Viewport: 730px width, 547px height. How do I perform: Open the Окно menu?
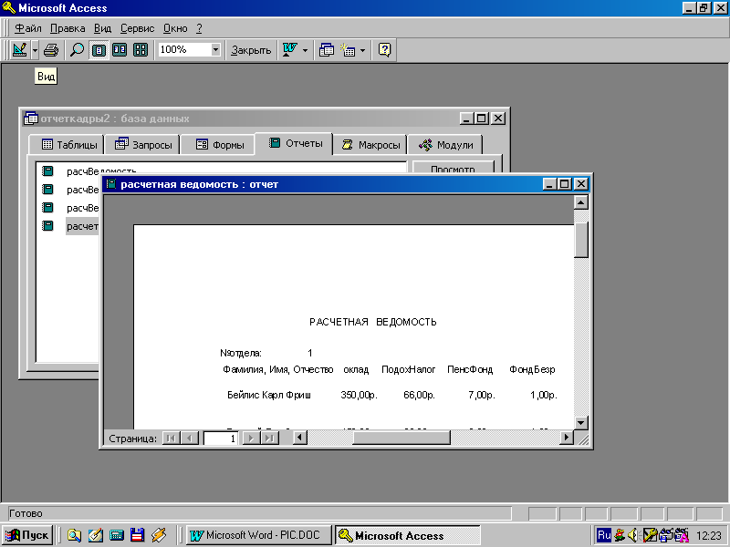[175, 28]
